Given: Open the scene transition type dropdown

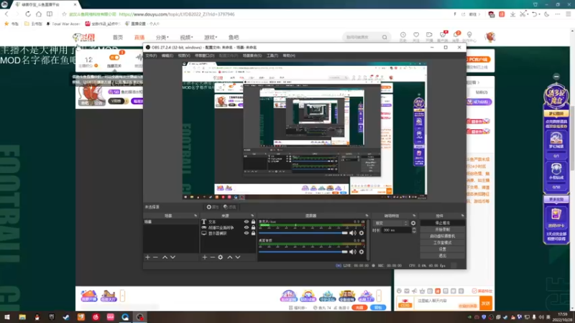Looking at the screenshot, I should 390,223.
